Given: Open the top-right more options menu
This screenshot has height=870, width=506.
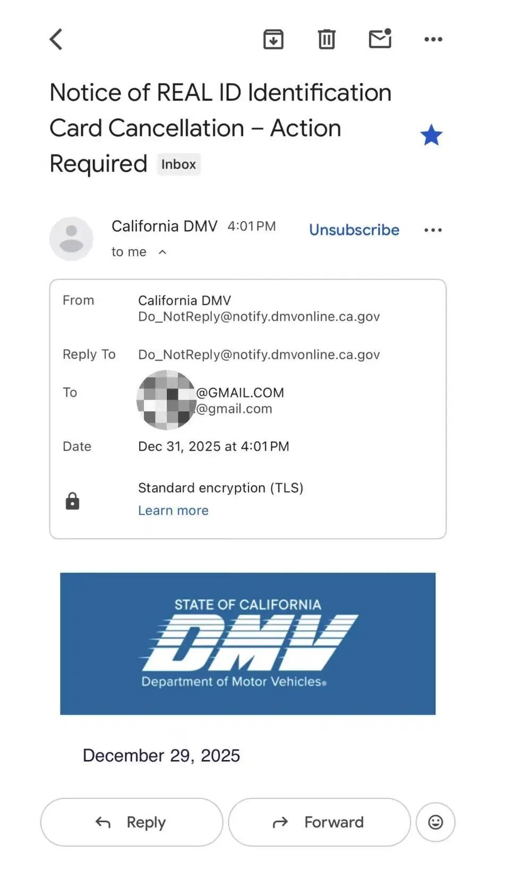Looking at the screenshot, I should pyautogui.click(x=433, y=39).
